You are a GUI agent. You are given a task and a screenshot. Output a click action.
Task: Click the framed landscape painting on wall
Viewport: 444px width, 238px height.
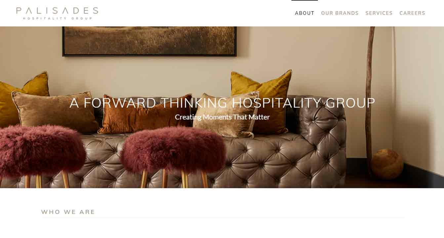[149, 41]
